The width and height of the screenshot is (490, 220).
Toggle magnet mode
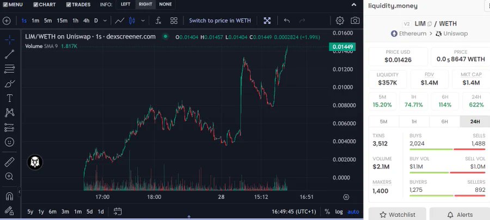[9, 197]
